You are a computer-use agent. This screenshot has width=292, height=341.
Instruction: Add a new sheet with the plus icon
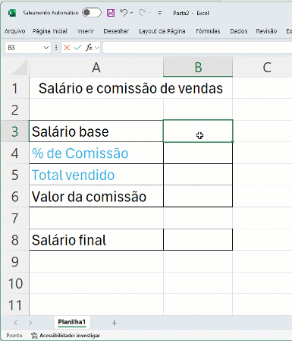tap(114, 323)
